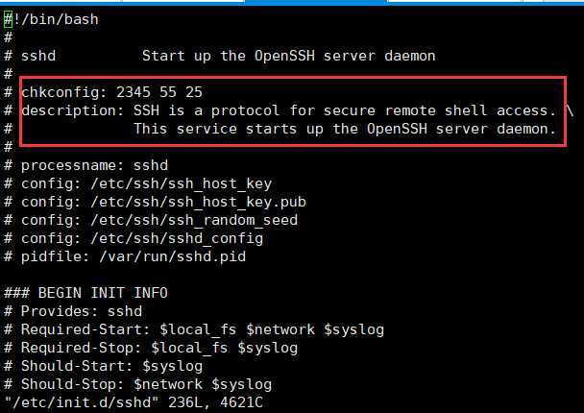The width and height of the screenshot is (584, 413).
Task: Click the green cursor block at file start
Action: coord(9,19)
